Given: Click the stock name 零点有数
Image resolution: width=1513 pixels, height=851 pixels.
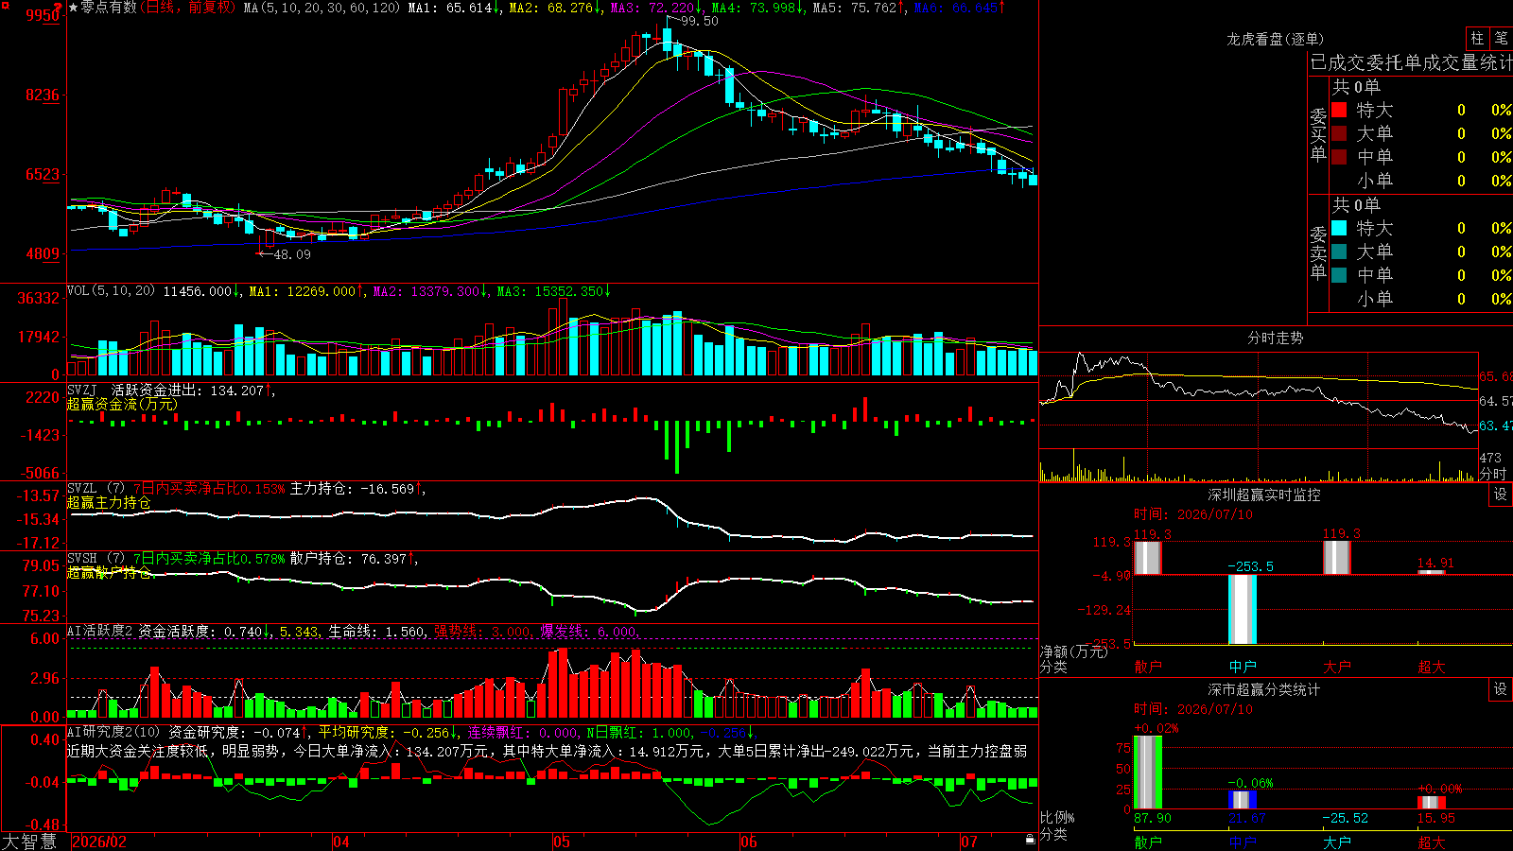Looking at the screenshot, I should (x=109, y=8).
